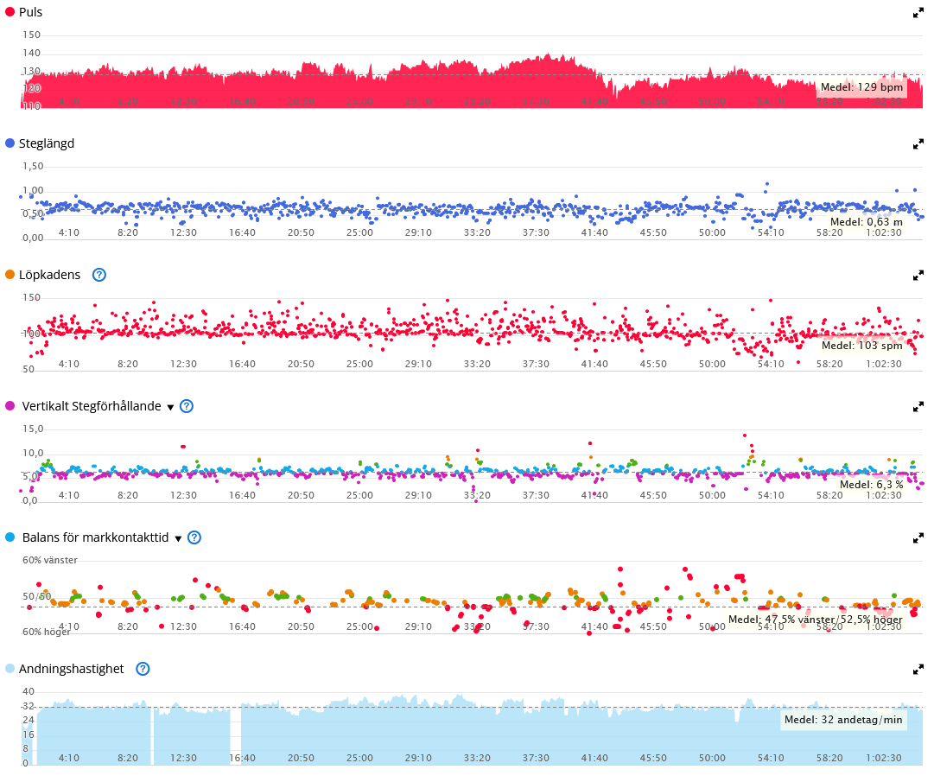Click the 16:40 time label on Balans chart
Viewport: 934px width, 782px height.
(243, 626)
